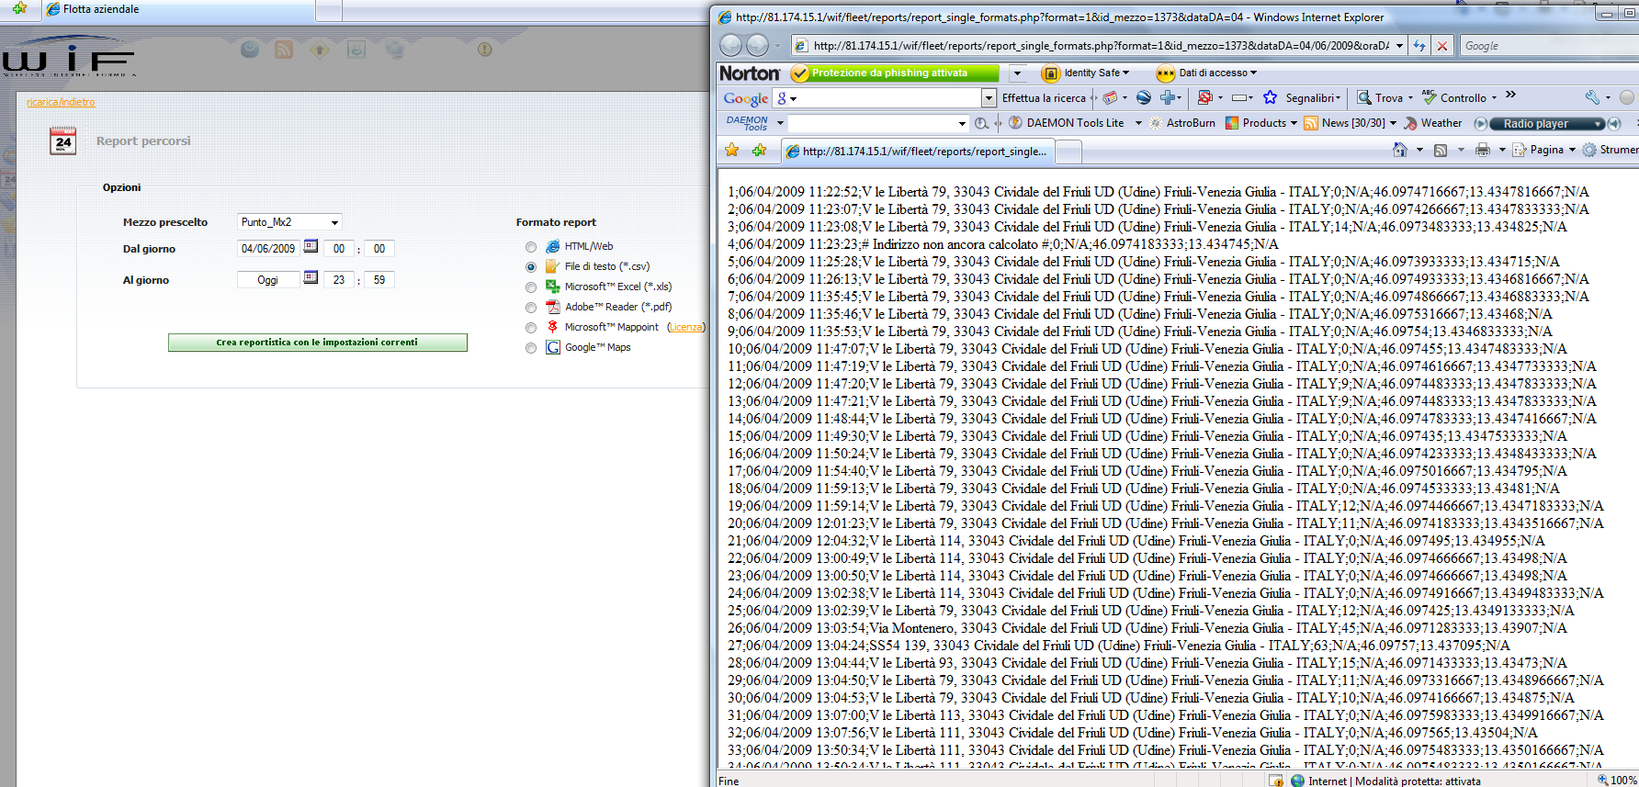The width and height of the screenshot is (1639, 787).
Task: Select Microsoft Mappoint format
Action: 531,328
